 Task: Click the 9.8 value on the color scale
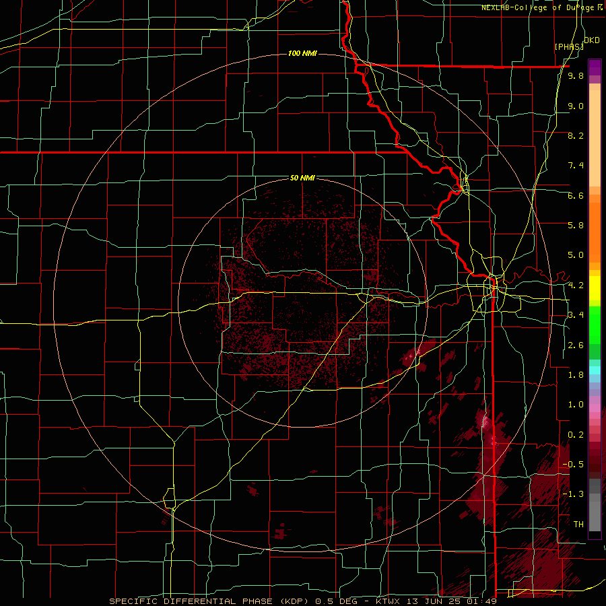pyautogui.click(x=576, y=76)
